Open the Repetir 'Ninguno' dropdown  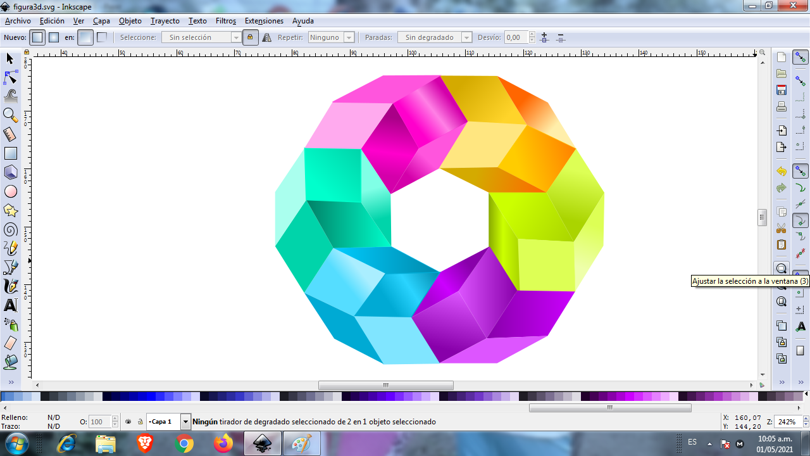(x=331, y=37)
